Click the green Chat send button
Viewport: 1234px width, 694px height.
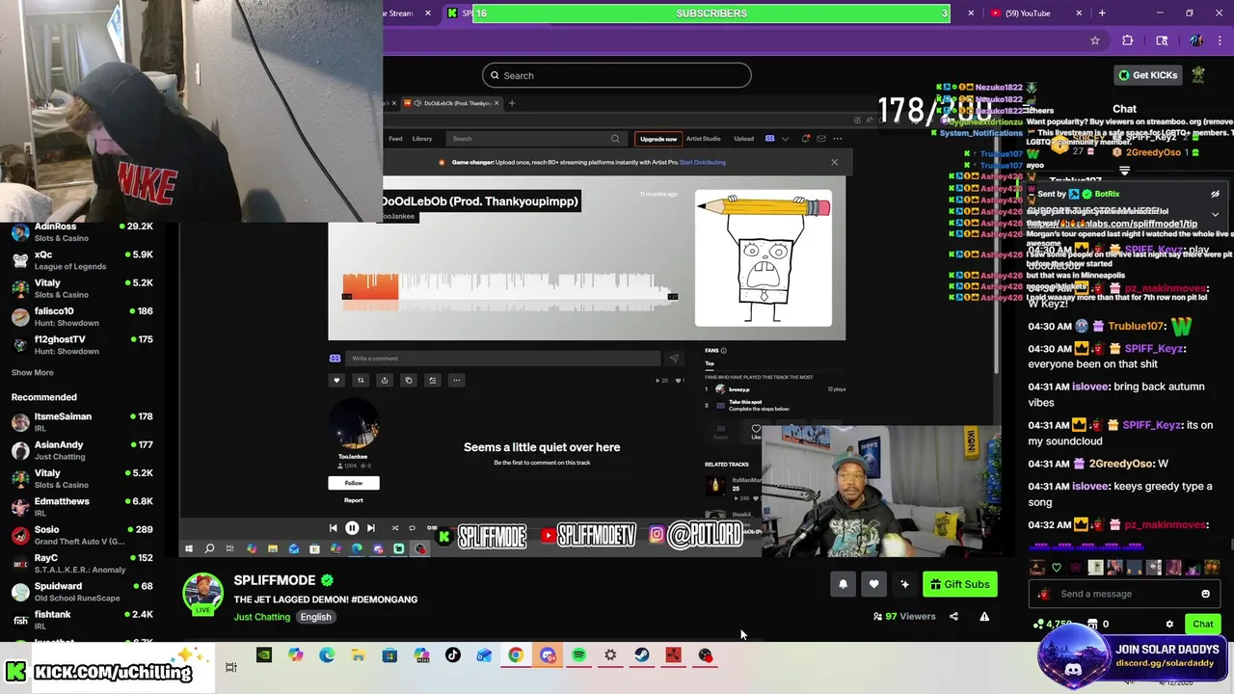(1202, 624)
